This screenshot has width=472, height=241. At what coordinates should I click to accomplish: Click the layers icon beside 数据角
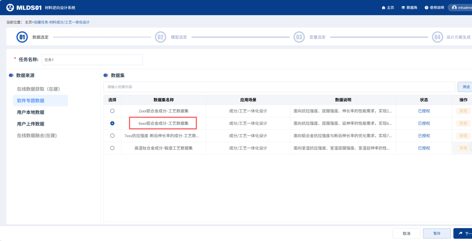pos(403,8)
